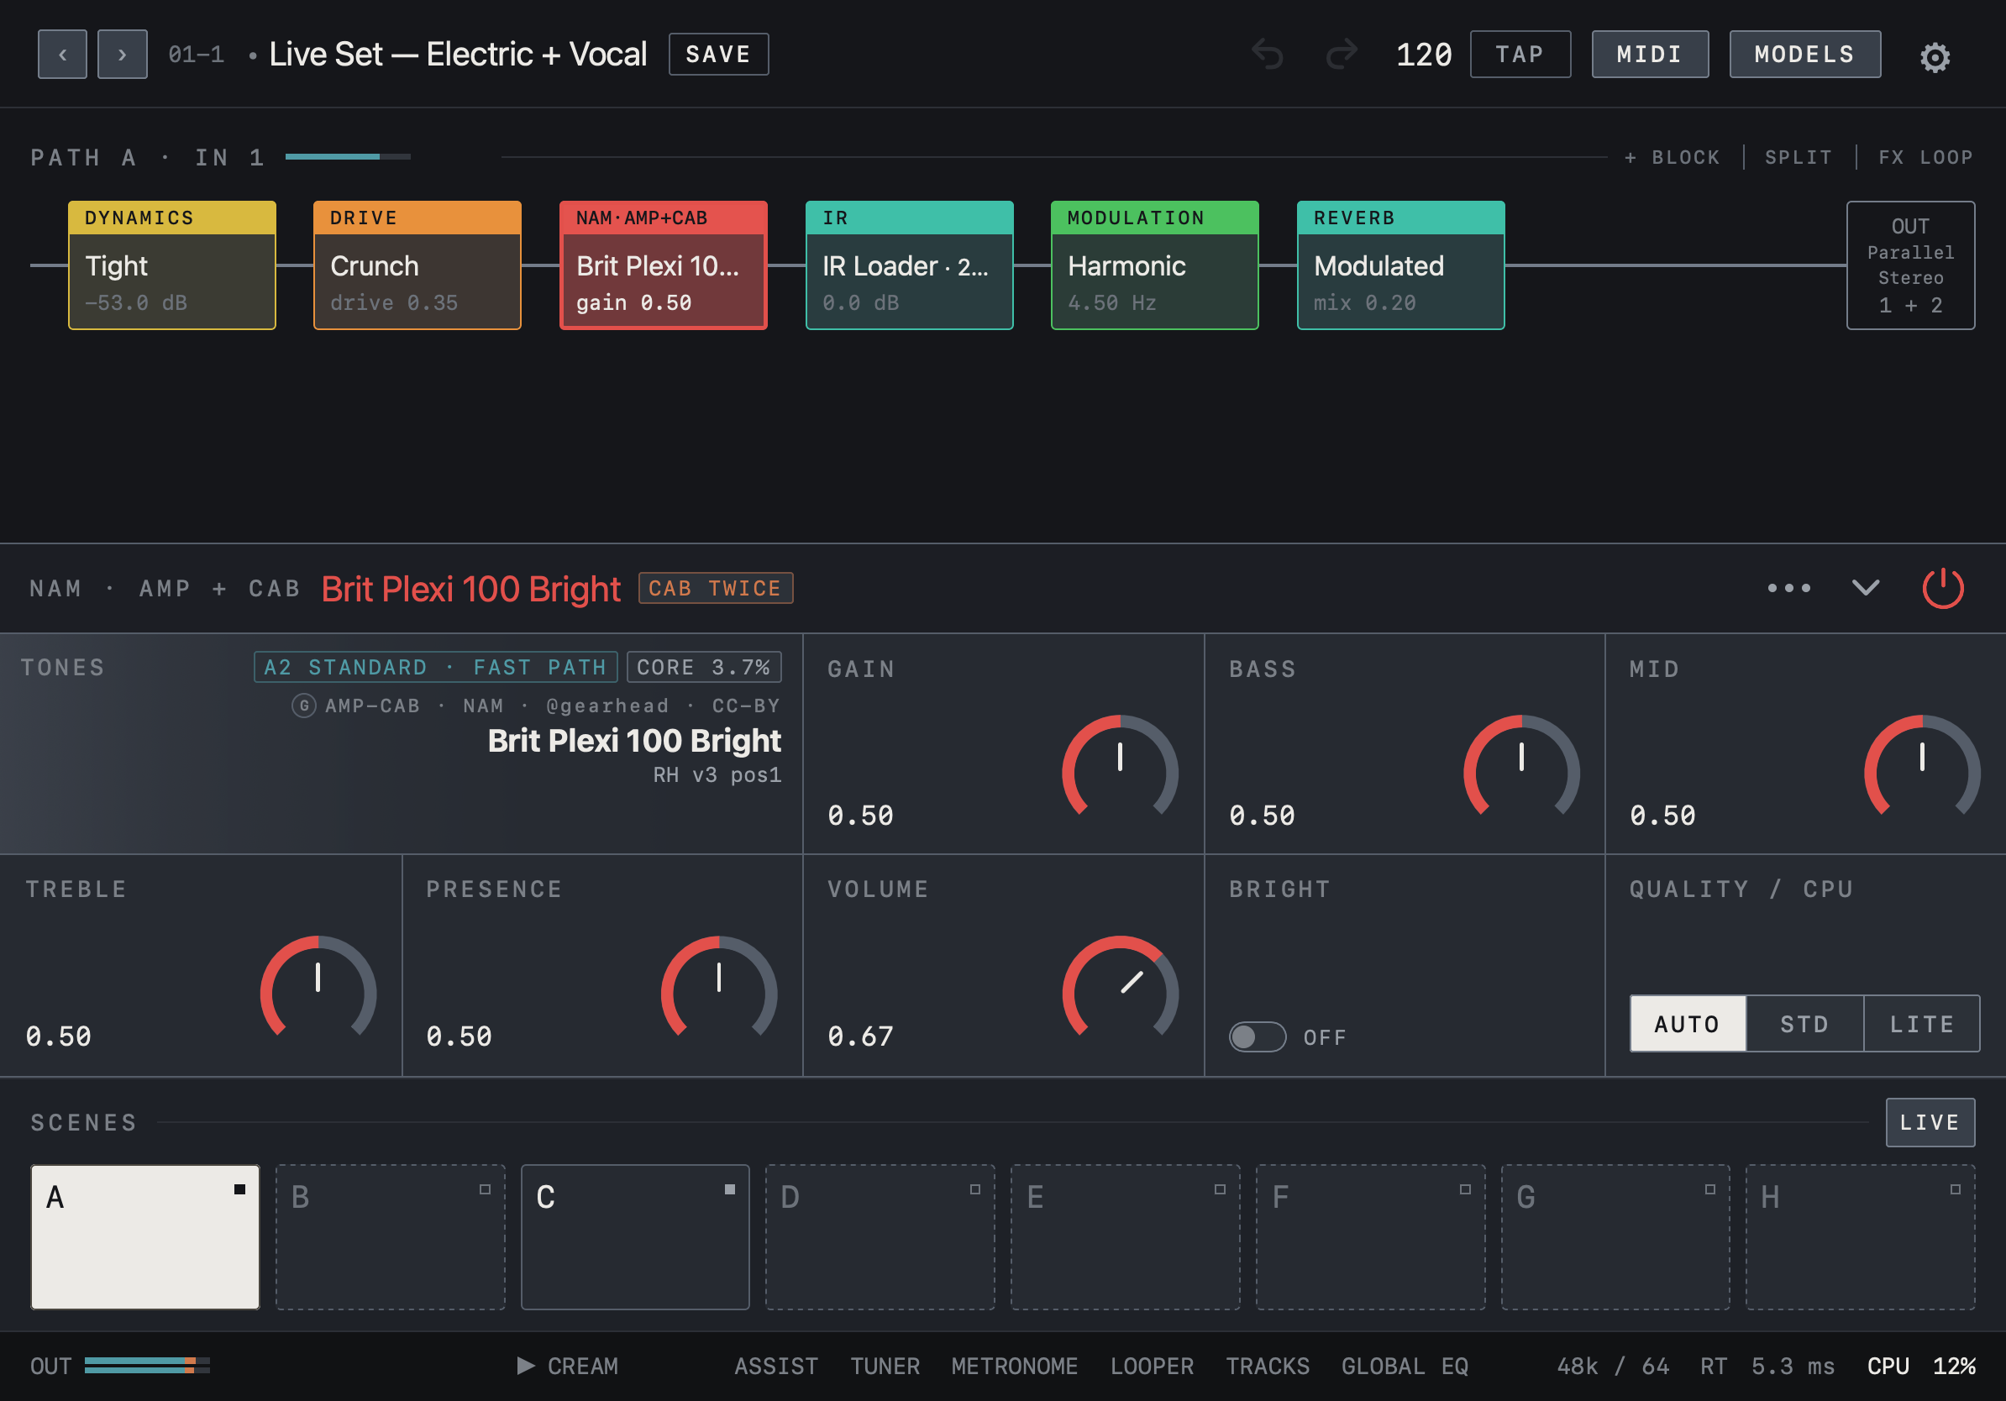Open the MODELS browser
The image size is (2006, 1401).
click(x=1805, y=54)
